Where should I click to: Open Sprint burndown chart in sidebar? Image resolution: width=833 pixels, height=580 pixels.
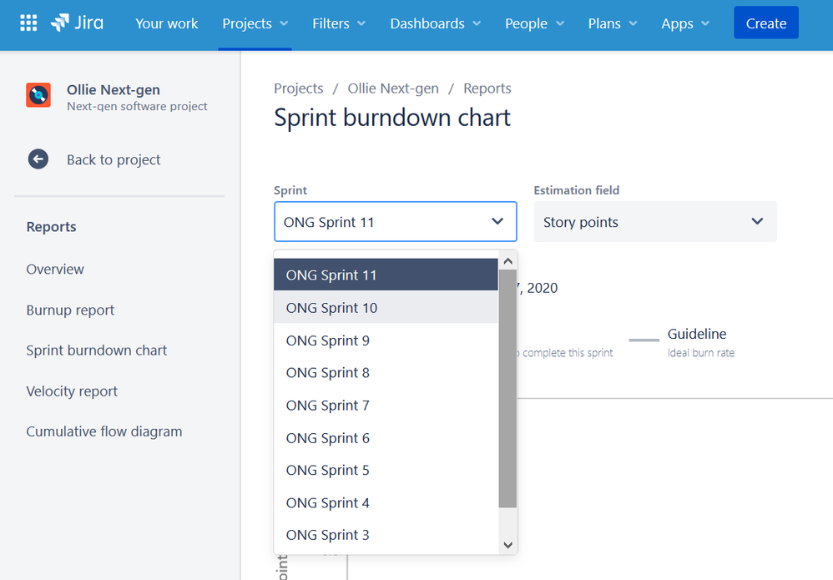pos(97,351)
